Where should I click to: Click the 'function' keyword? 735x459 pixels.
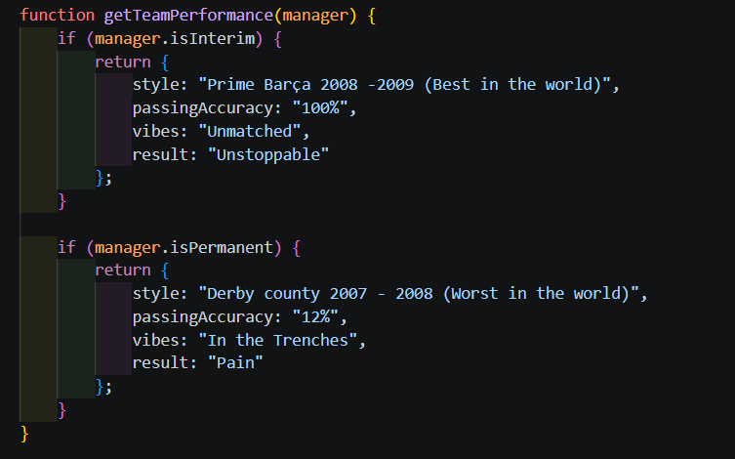tap(58, 15)
